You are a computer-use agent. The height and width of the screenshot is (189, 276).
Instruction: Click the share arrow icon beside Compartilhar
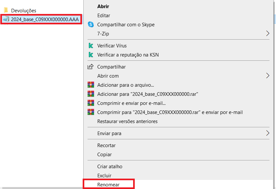click(90, 67)
